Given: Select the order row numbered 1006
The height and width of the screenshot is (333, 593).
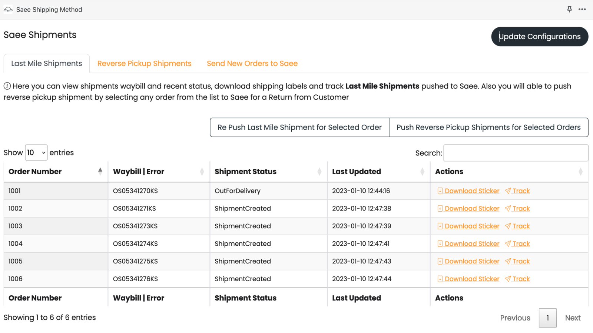Looking at the screenshot, I should tap(296, 279).
